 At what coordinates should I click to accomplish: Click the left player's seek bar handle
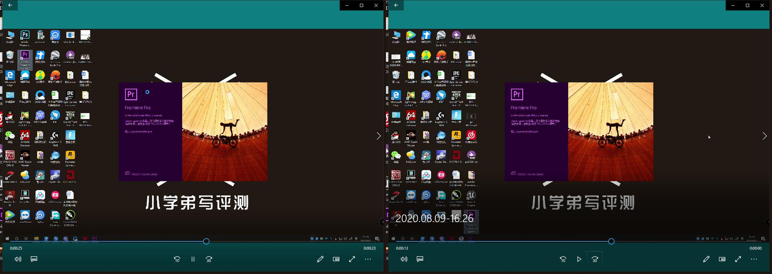click(x=206, y=242)
